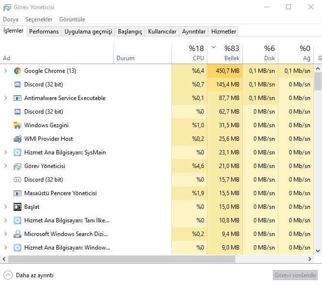Click the WMI Provider Host icon

coord(17,139)
